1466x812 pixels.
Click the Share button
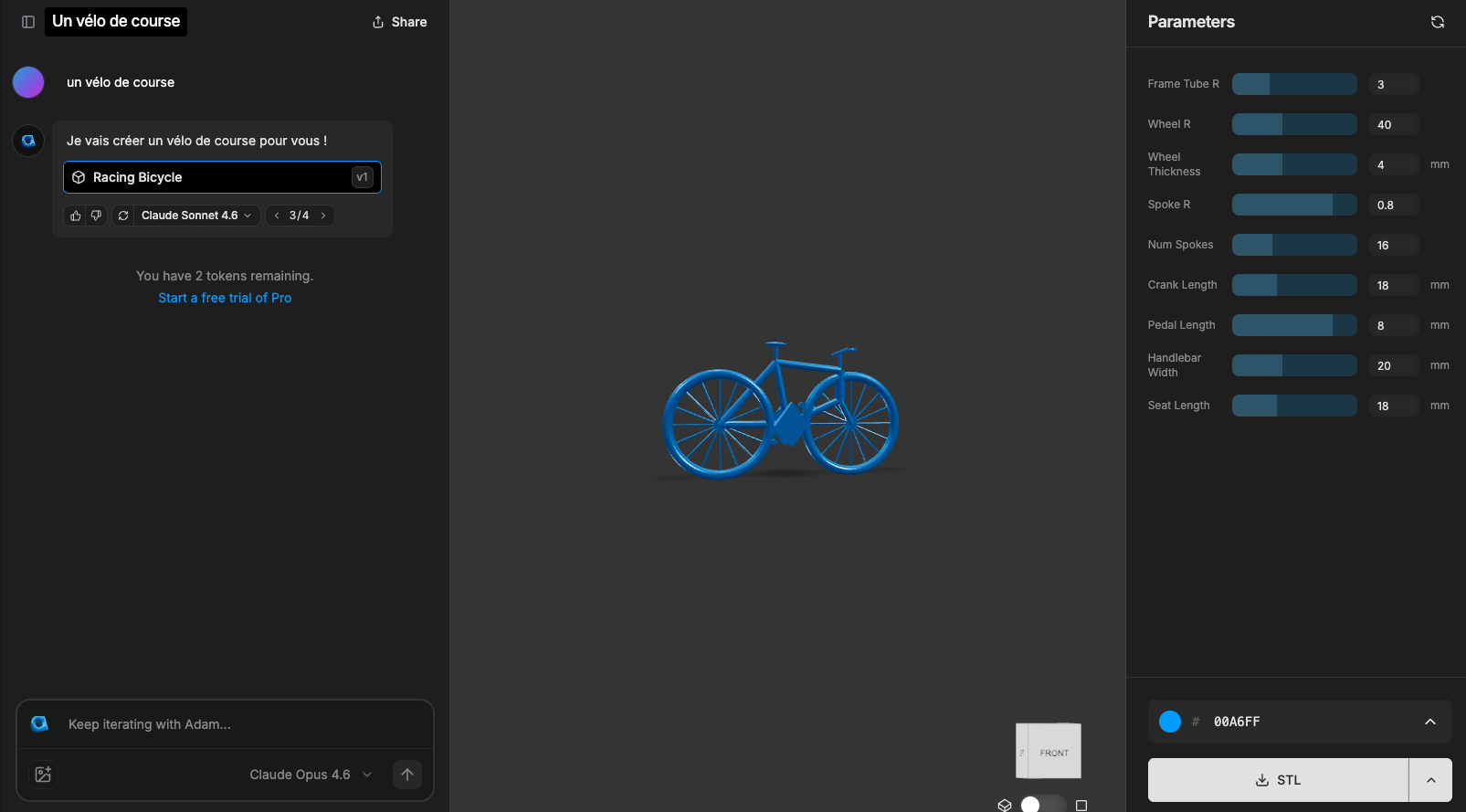click(399, 22)
